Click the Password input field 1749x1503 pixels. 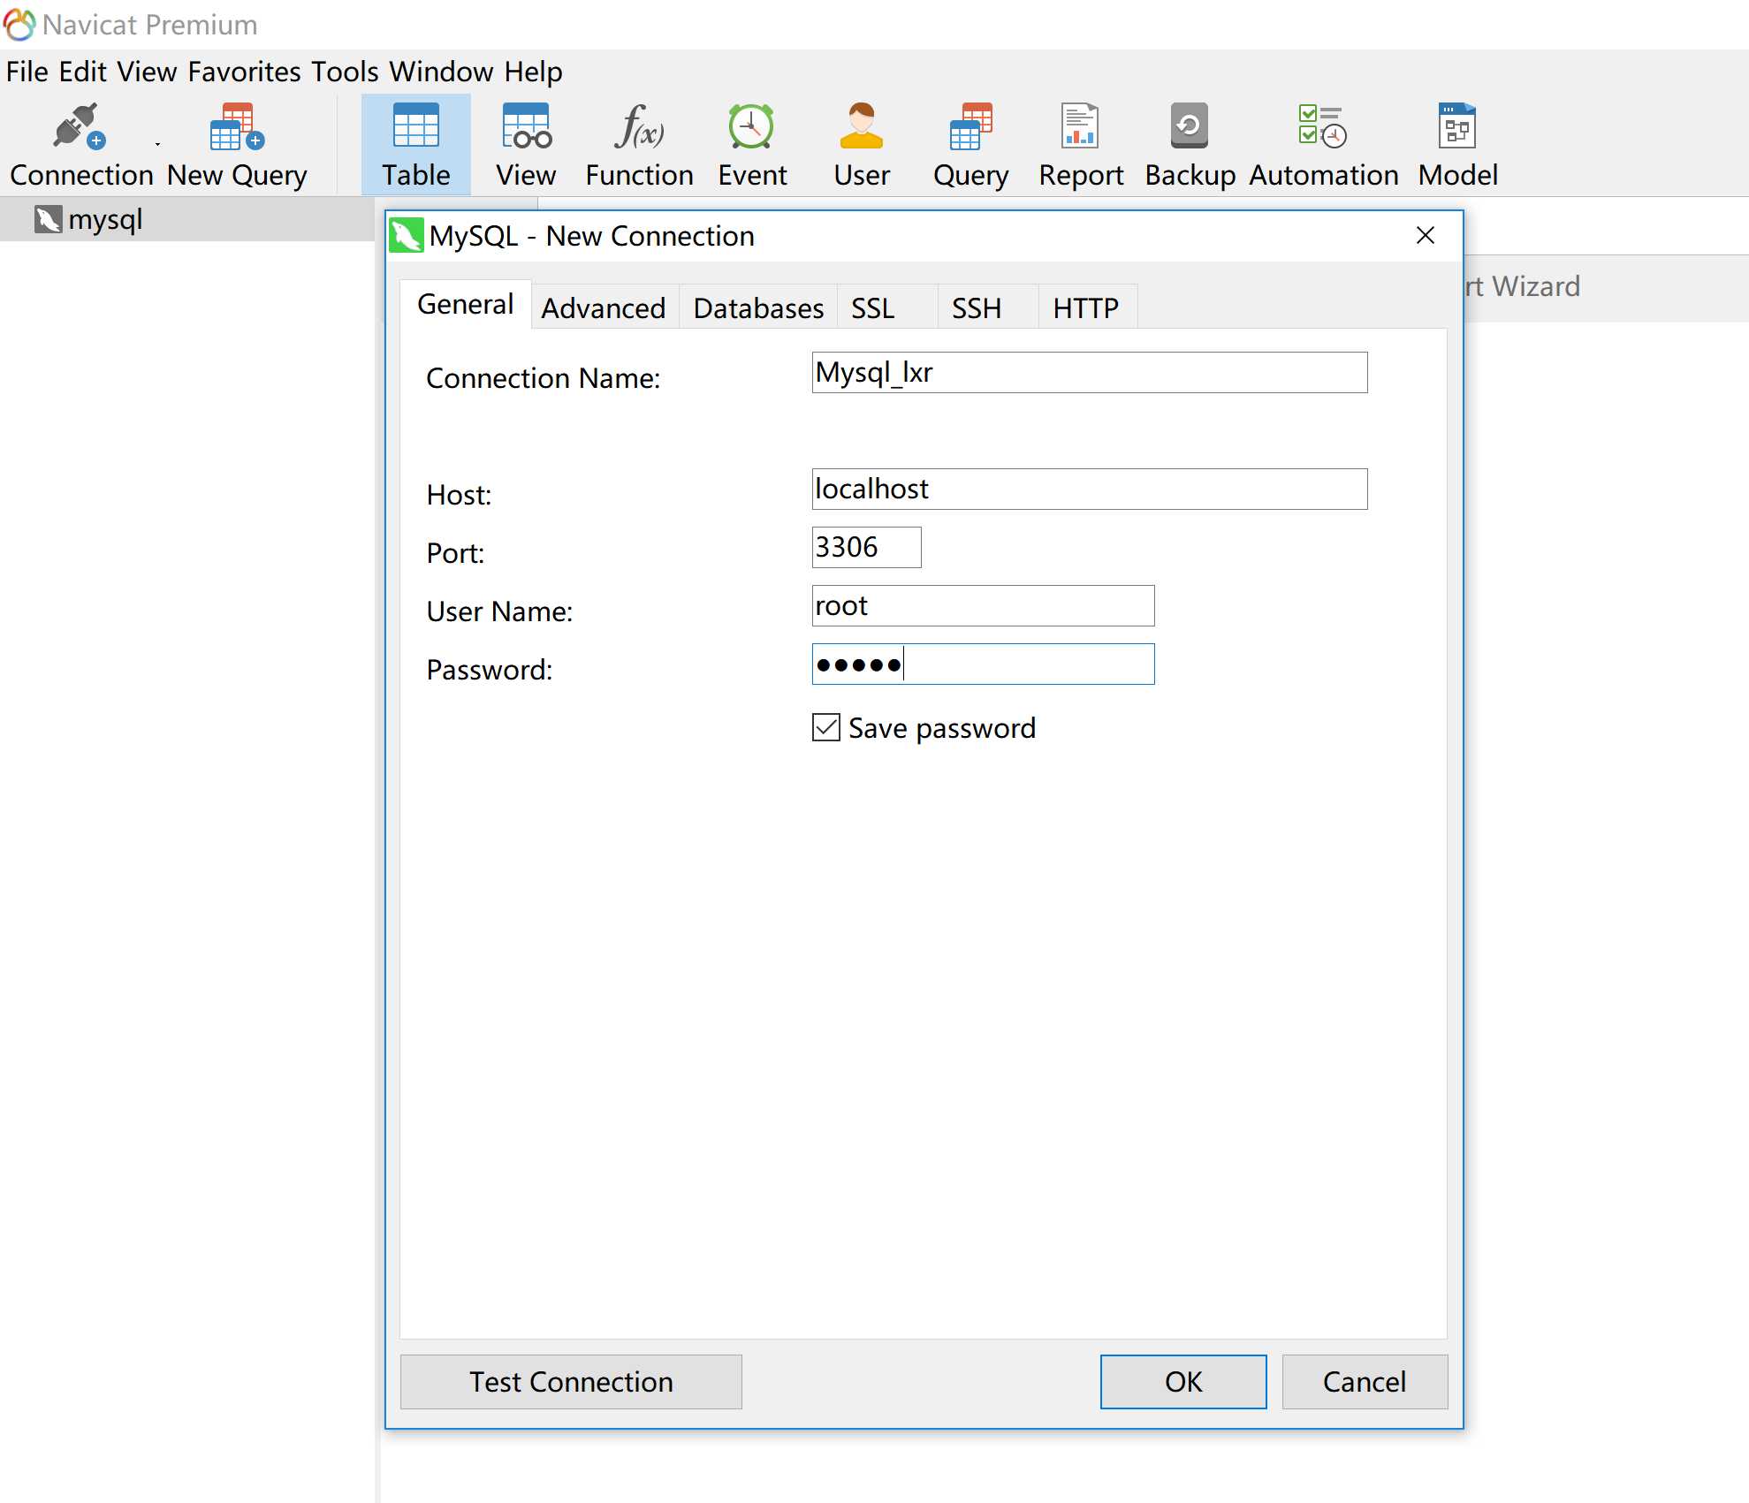tap(983, 664)
